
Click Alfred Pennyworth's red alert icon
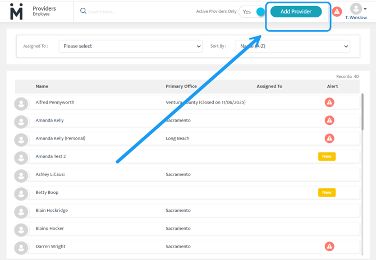point(329,103)
